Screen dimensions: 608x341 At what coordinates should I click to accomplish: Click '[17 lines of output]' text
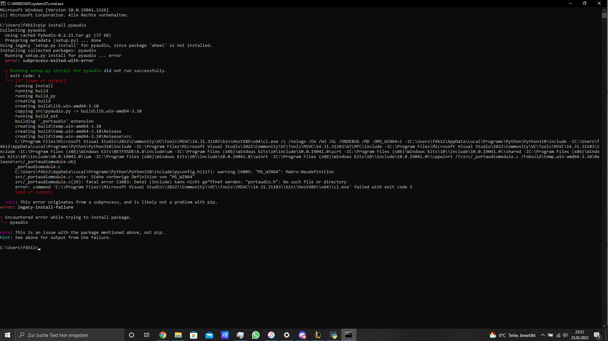click(40, 81)
